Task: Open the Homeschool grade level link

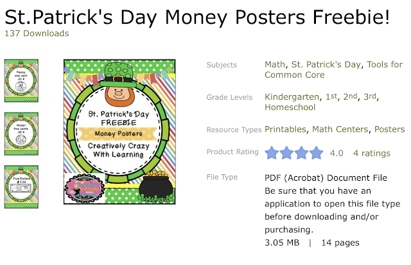Action: coord(290,107)
